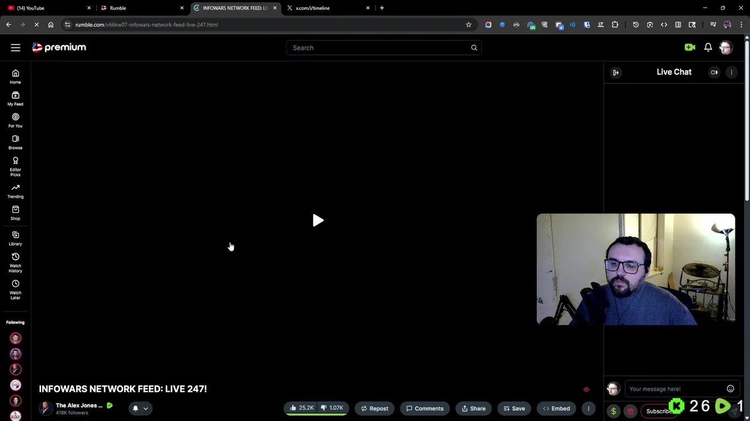Open Trending in the sidebar
Screen dimensions: 750x421
pyautogui.click(x=15, y=191)
